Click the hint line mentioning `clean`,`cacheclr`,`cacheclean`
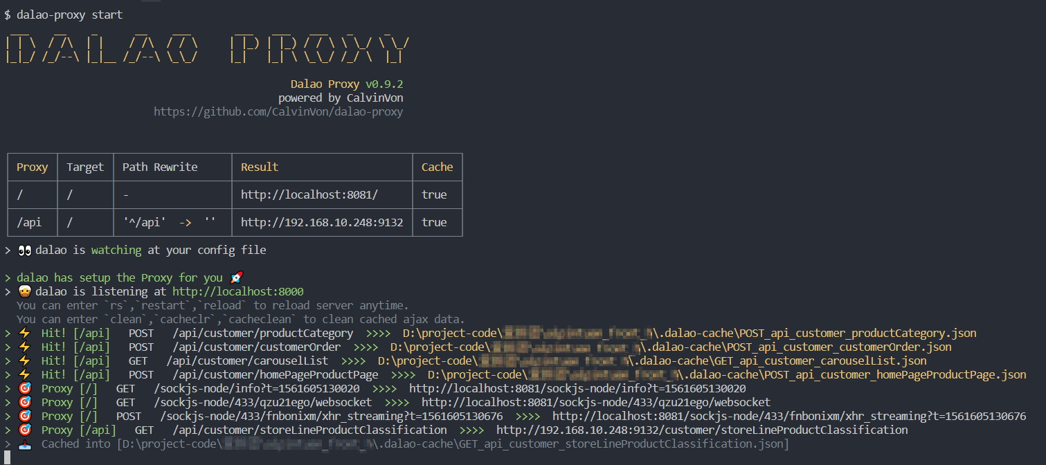1046x465 pixels. coord(241,319)
